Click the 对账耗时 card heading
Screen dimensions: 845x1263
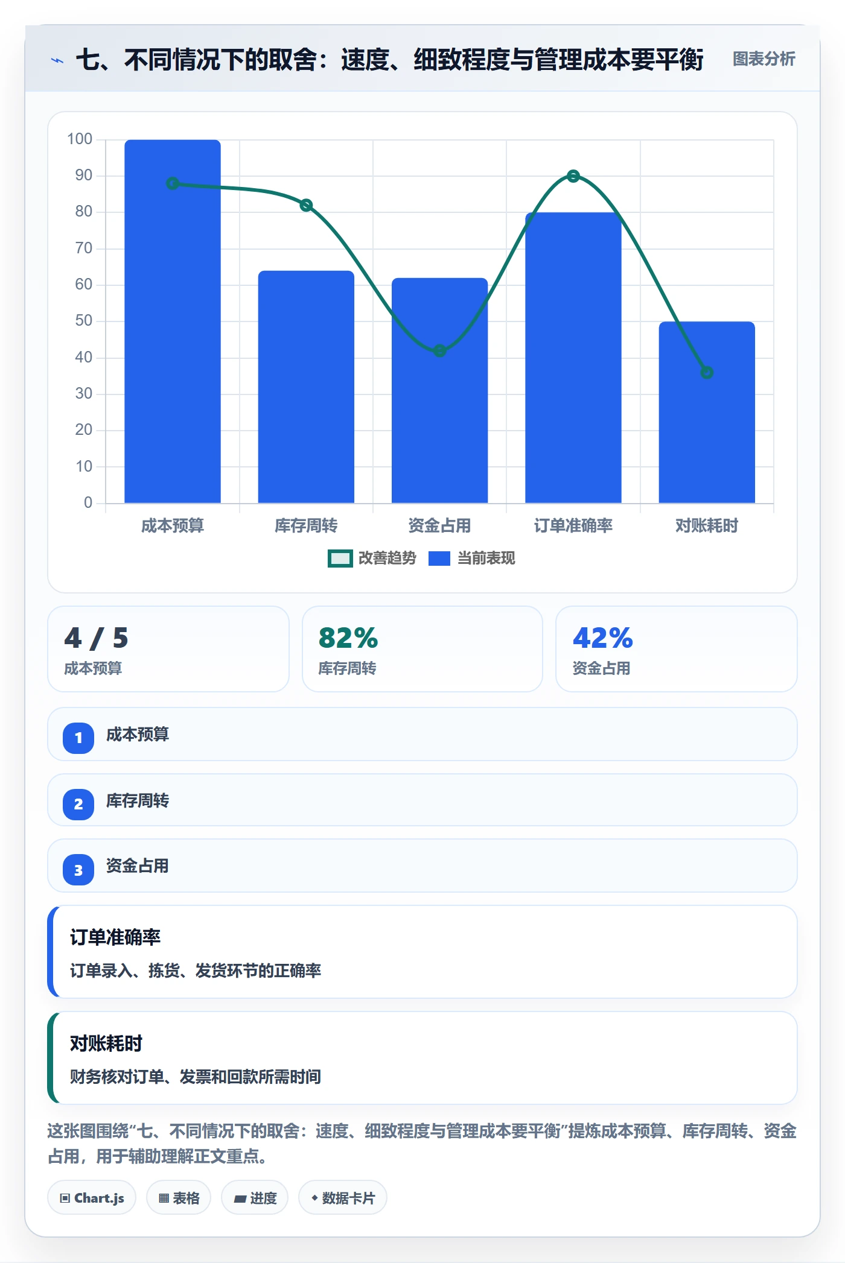point(106,1043)
